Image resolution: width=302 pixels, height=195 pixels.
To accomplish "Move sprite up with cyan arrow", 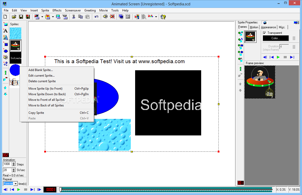I will (x=5, y=88).
